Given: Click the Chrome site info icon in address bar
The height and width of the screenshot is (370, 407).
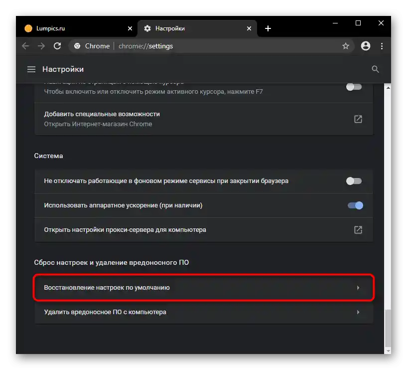Looking at the screenshot, I should pos(77,46).
